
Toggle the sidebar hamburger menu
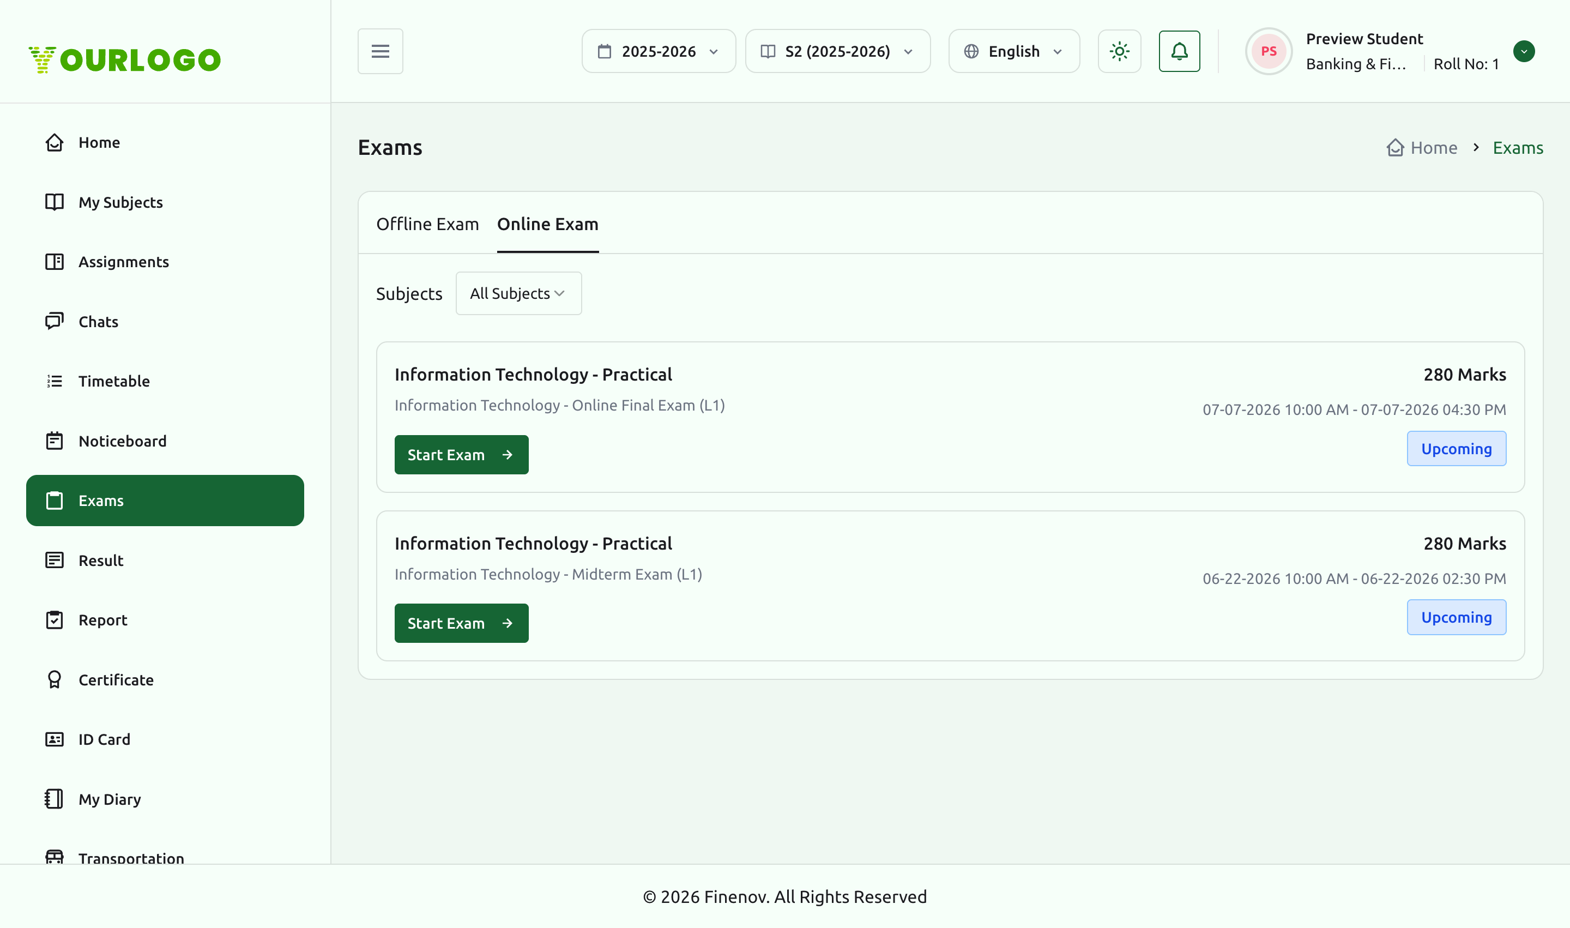[380, 51]
